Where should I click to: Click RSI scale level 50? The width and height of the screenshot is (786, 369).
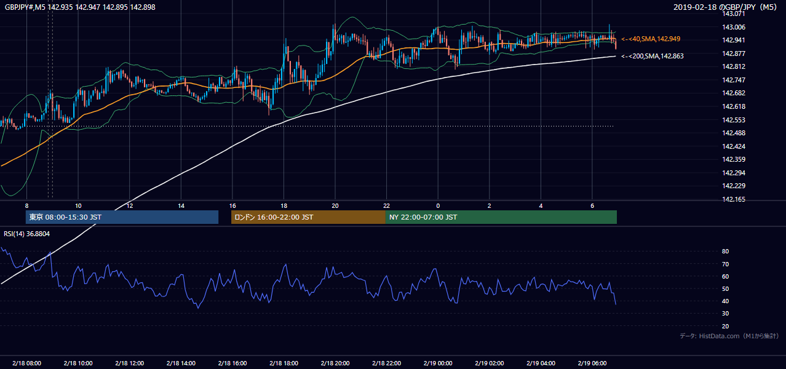click(725, 288)
